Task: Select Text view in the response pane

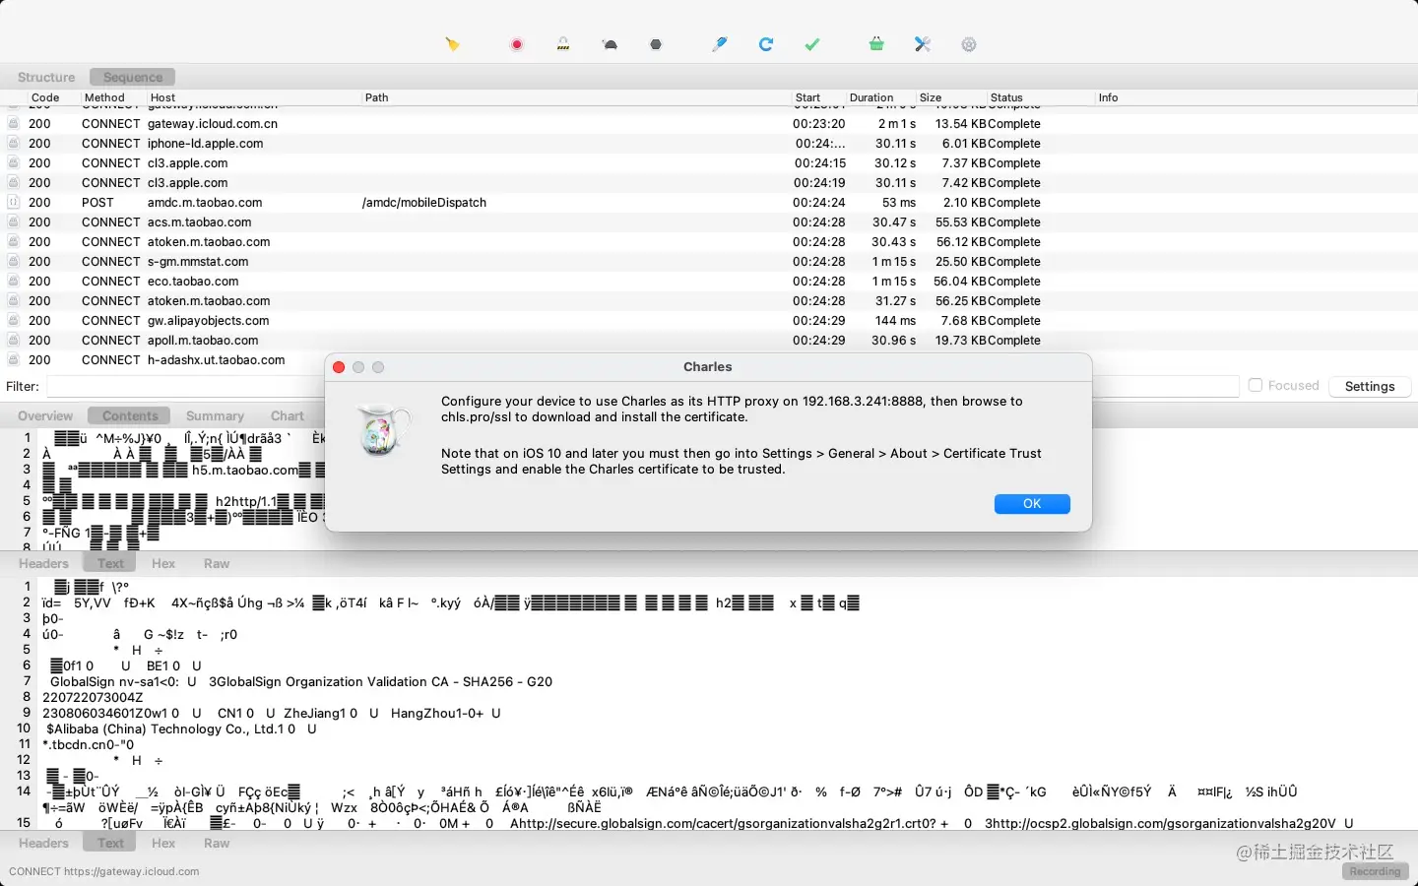Action: coord(110,844)
